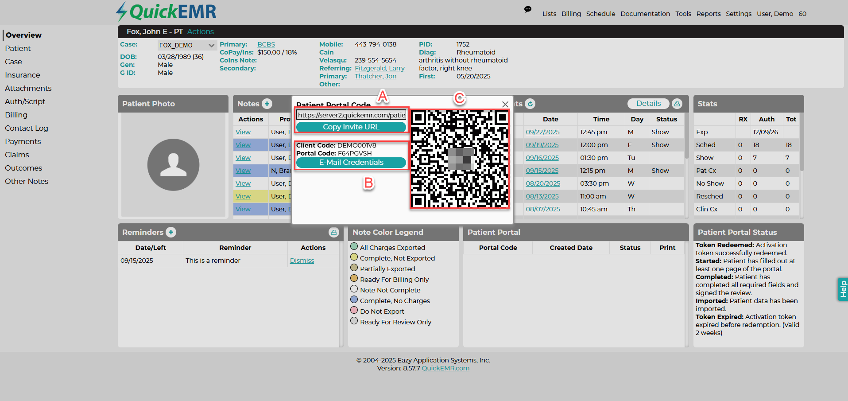Screen dimensions: 848x401
Task: Dismiss the 09/15/2025 reminder
Action: [x=302, y=261]
